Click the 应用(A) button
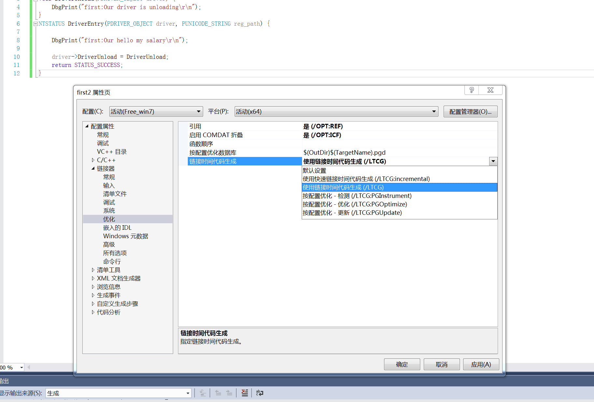The height and width of the screenshot is (402, 594). click(481, 364)
